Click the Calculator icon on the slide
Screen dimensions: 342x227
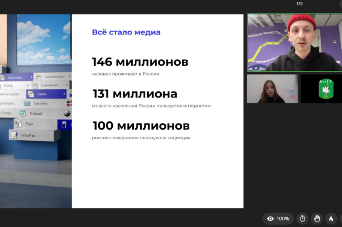tap(27, 103)
